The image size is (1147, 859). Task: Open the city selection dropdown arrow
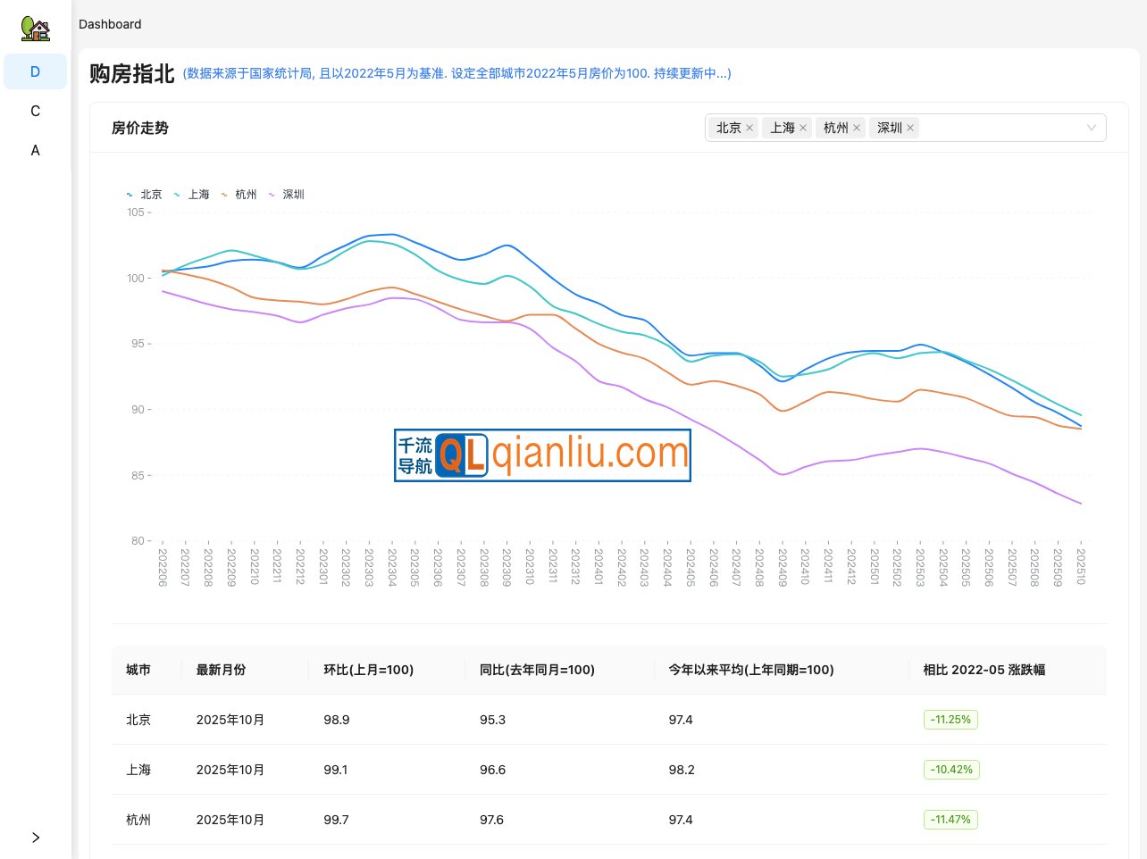[x=1091, y=128]
